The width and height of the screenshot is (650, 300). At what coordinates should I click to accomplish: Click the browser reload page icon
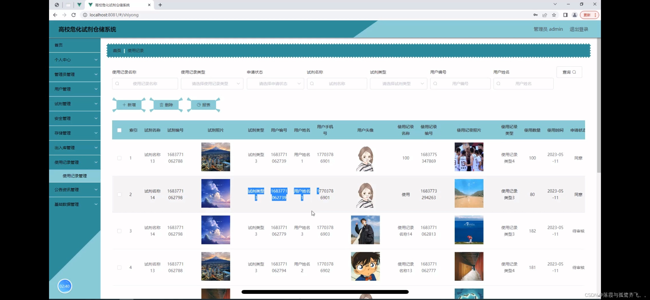pos(74,15)
